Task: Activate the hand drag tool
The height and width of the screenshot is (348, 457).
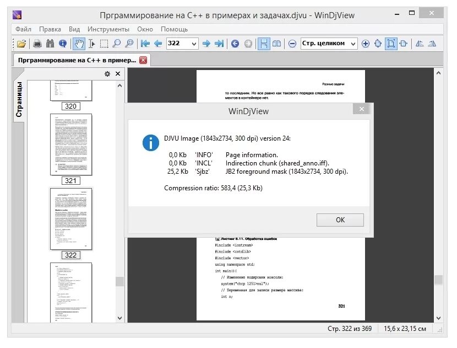Action: [79, 44]
